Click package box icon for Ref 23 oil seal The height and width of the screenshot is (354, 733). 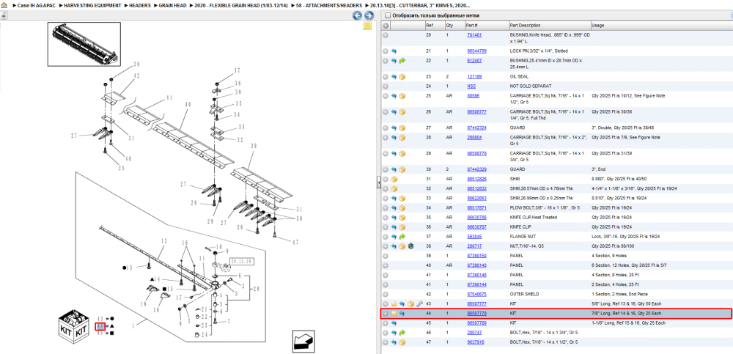pos(402,77)
